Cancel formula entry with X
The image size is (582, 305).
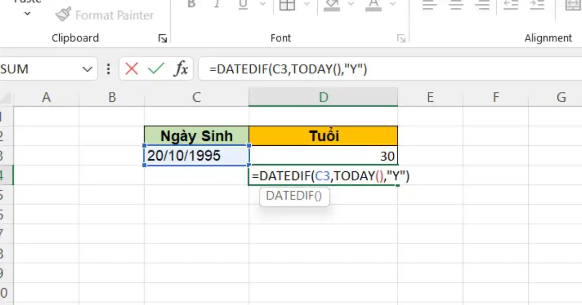[131, 69]
